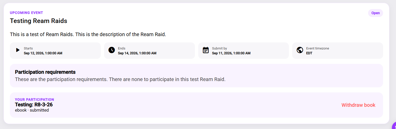Open the Testing: R8-3-26 book entry
Screen dimensions: 396x129
pyautogui.click(x=34, y=105)
